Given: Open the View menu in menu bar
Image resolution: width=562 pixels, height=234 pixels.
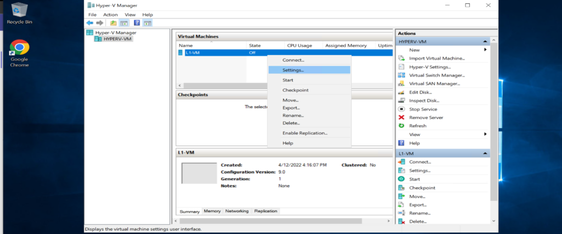Looking at the screenshot, I should coord(130,15).
